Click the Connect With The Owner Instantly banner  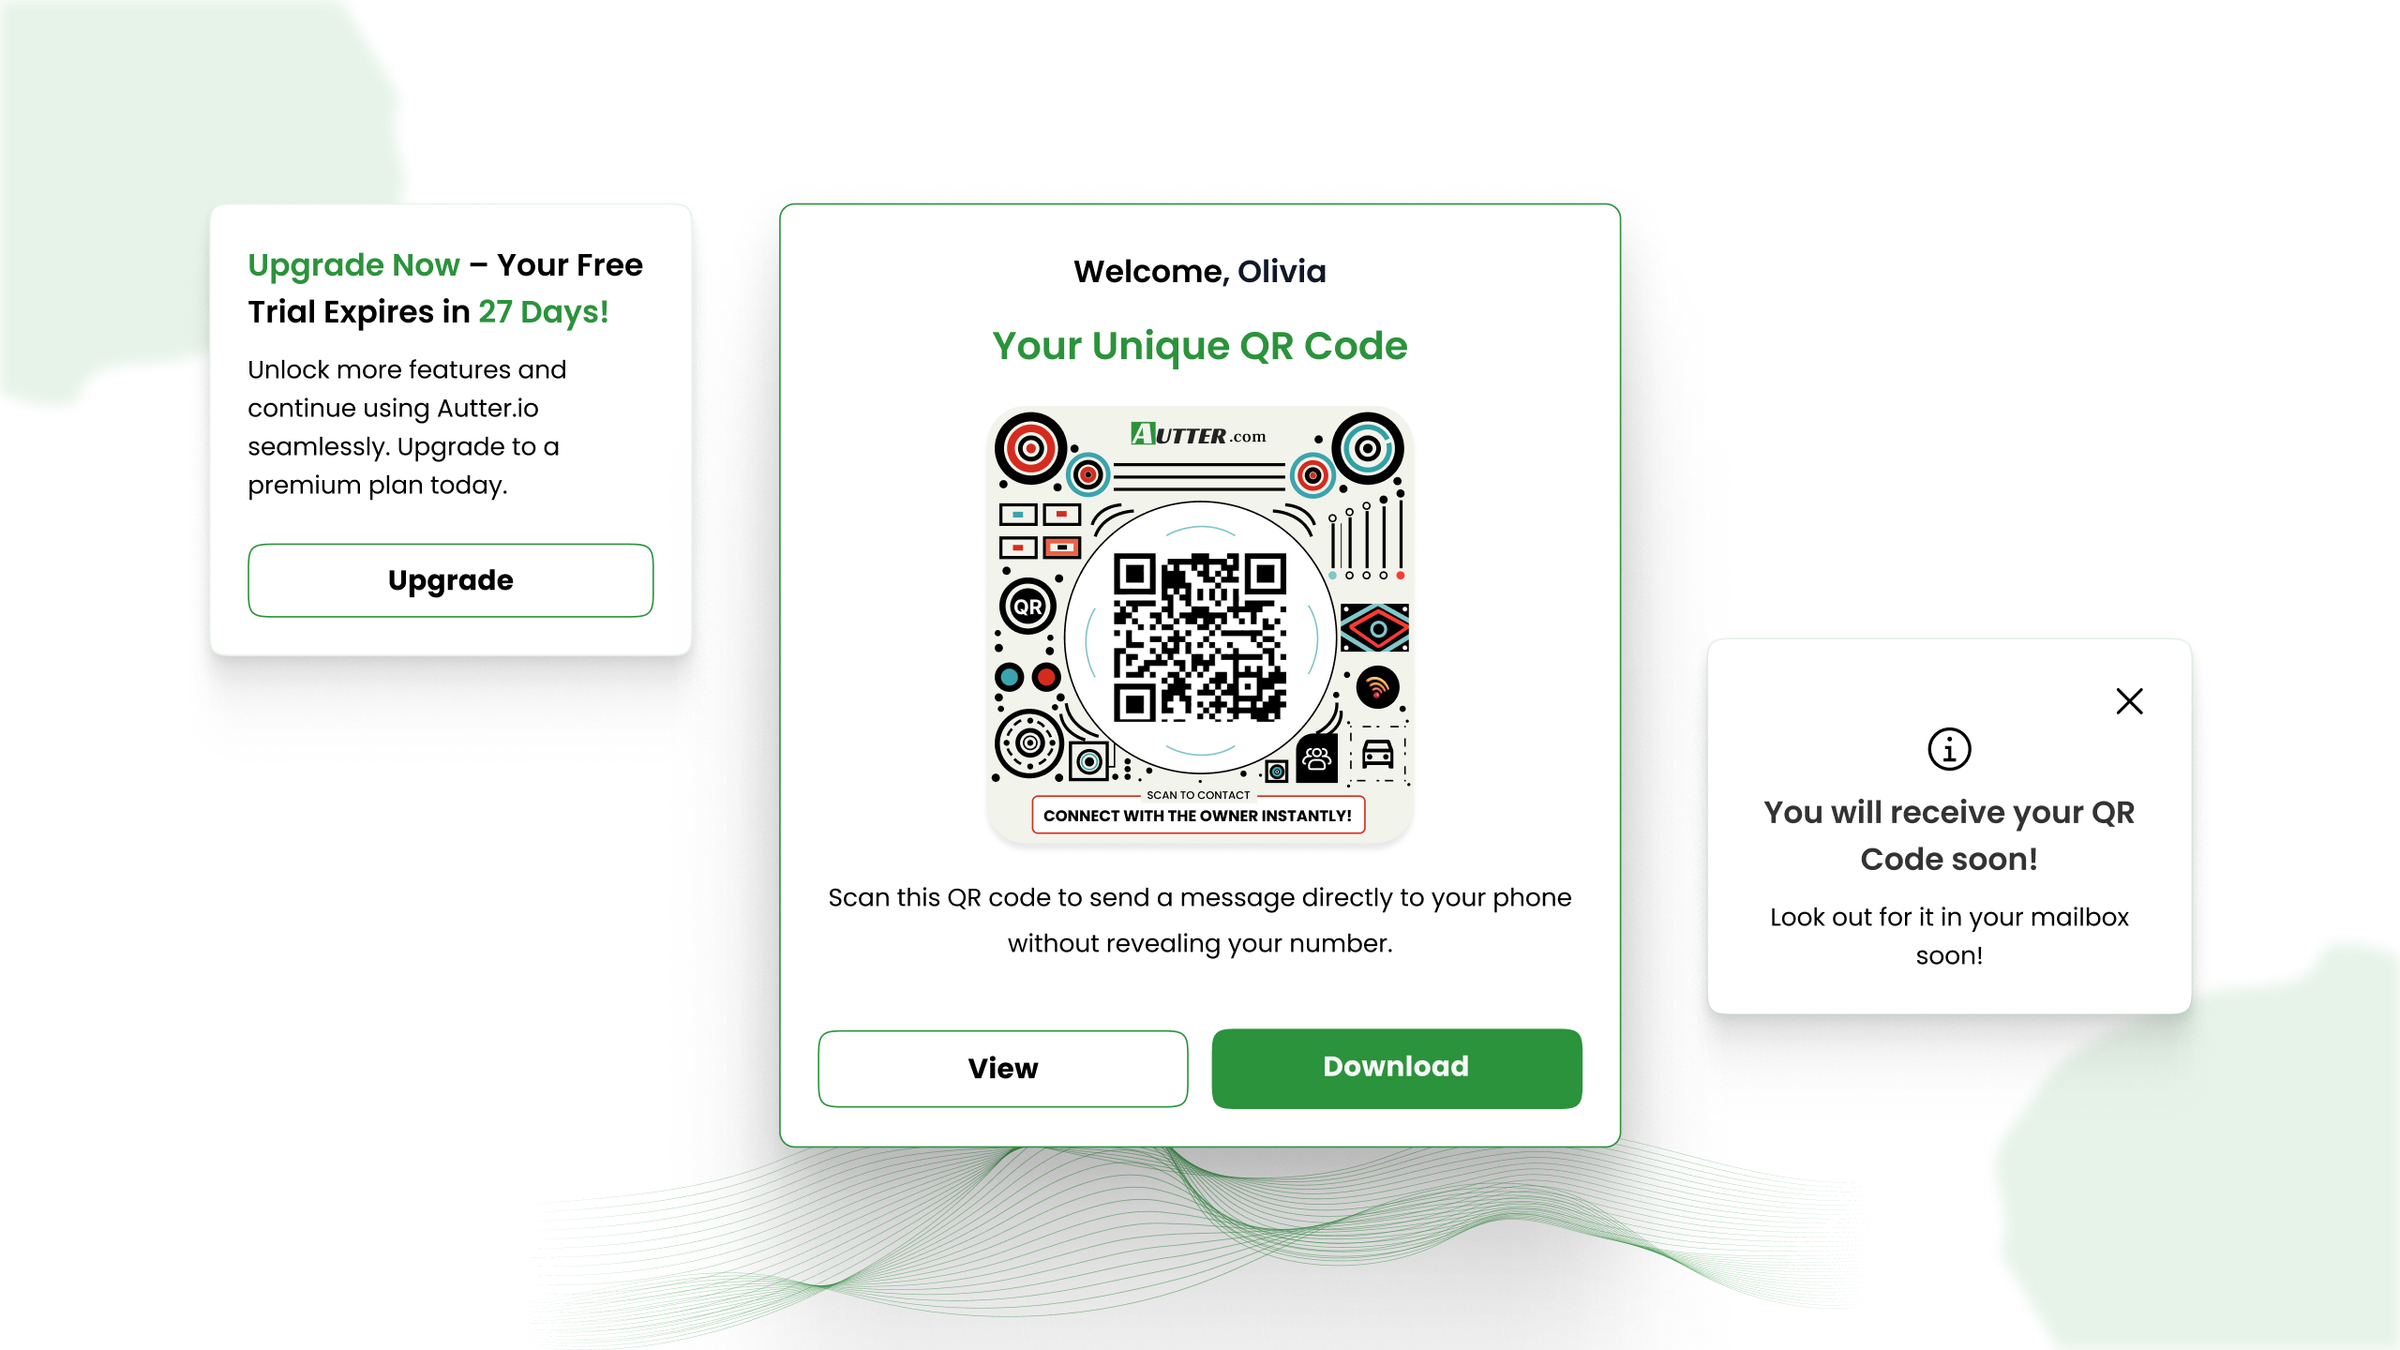click(x=1197, y=816)
